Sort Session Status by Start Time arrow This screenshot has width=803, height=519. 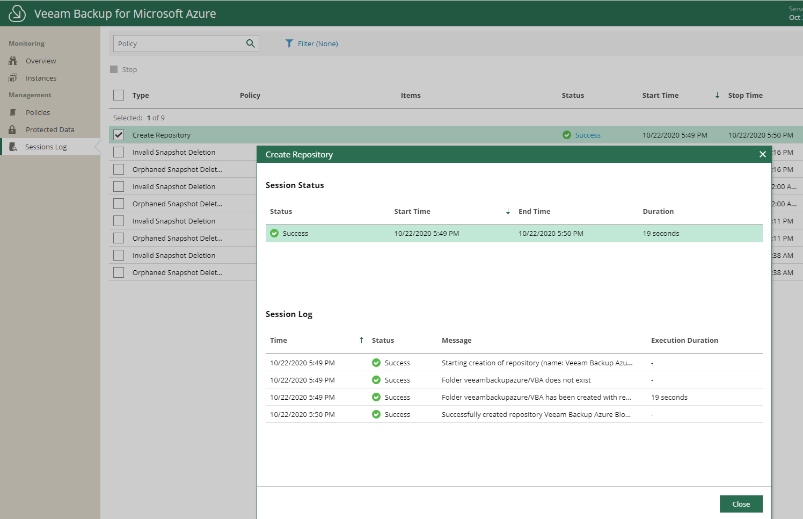point(508,211)
